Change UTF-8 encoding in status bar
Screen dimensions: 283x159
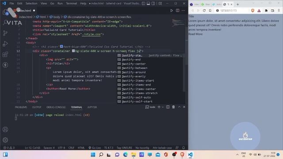click(61, 148)
